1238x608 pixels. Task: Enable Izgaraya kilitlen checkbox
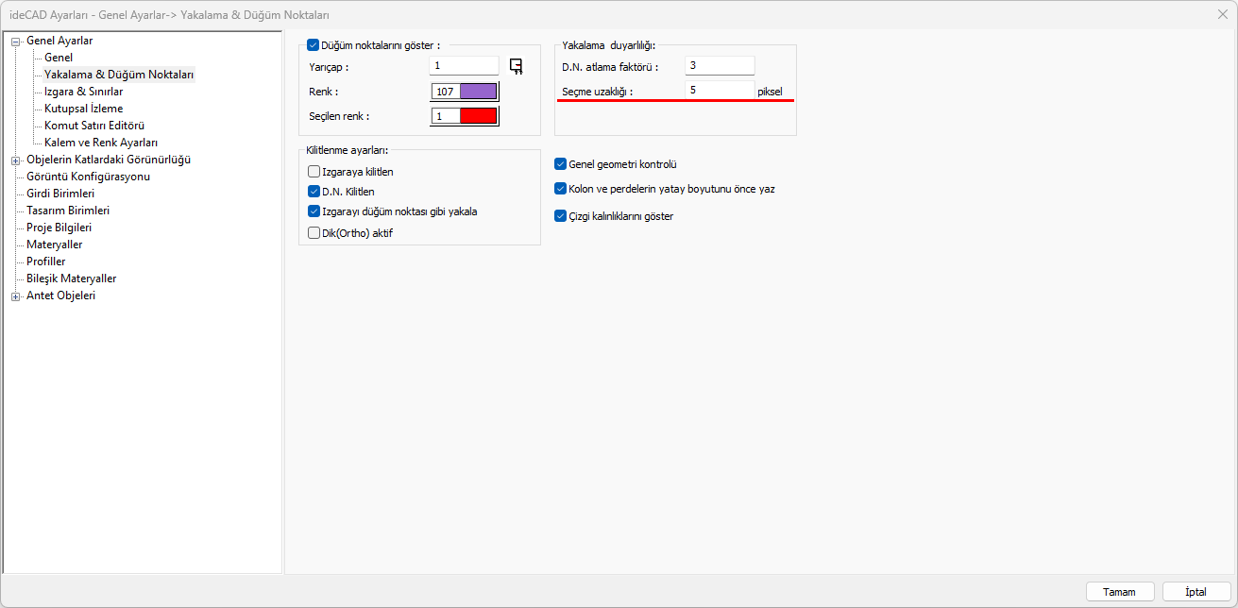coord(314,172)
